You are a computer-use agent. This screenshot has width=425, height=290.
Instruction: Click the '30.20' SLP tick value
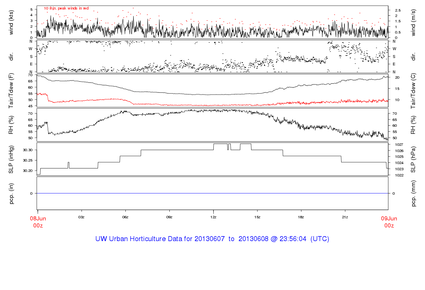tap(28, 171)
